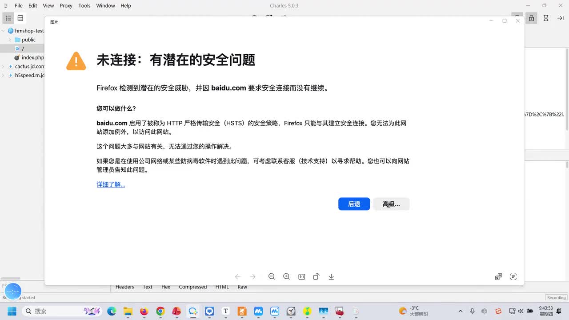Open the Tools menu
Image resolution: width=569 pixels, height=320 pixels.
pos(84,6)
